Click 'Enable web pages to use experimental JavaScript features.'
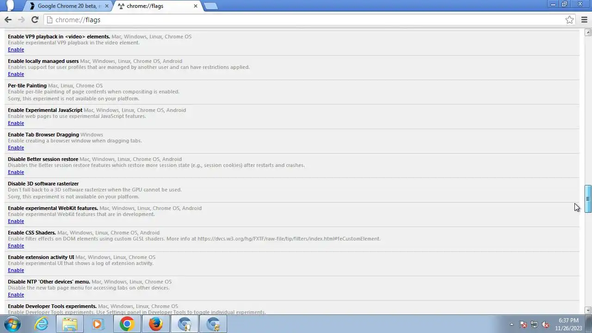 click(x=77, y=116)
